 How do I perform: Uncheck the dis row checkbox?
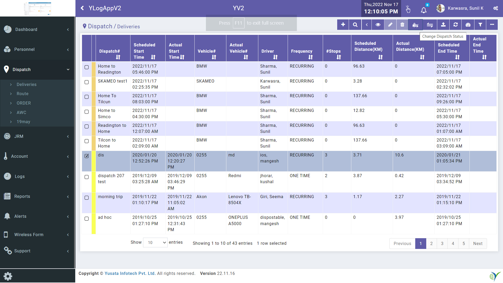click(x=87, y=156)
